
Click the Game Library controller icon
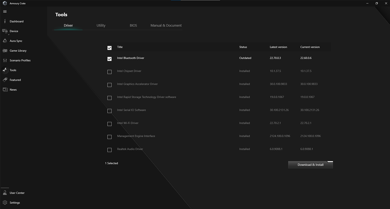click(5, 51)
